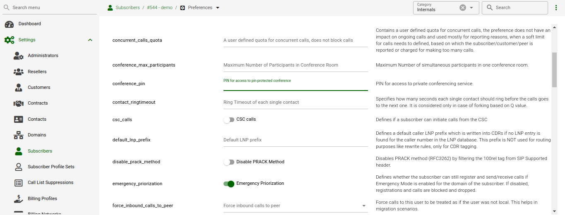Click the Subscribers breadcrumb link

pyautogui.click(x=127, y=8)
